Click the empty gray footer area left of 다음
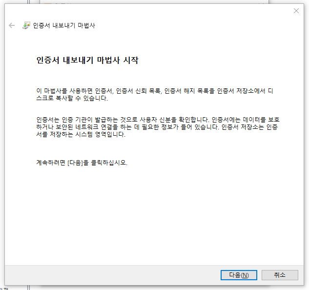 [112, 275]
